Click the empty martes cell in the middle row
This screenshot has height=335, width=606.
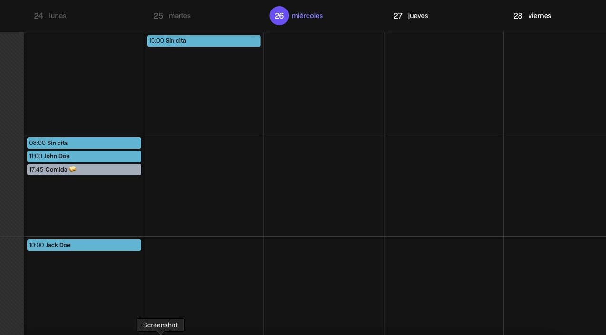coord(204,185)
